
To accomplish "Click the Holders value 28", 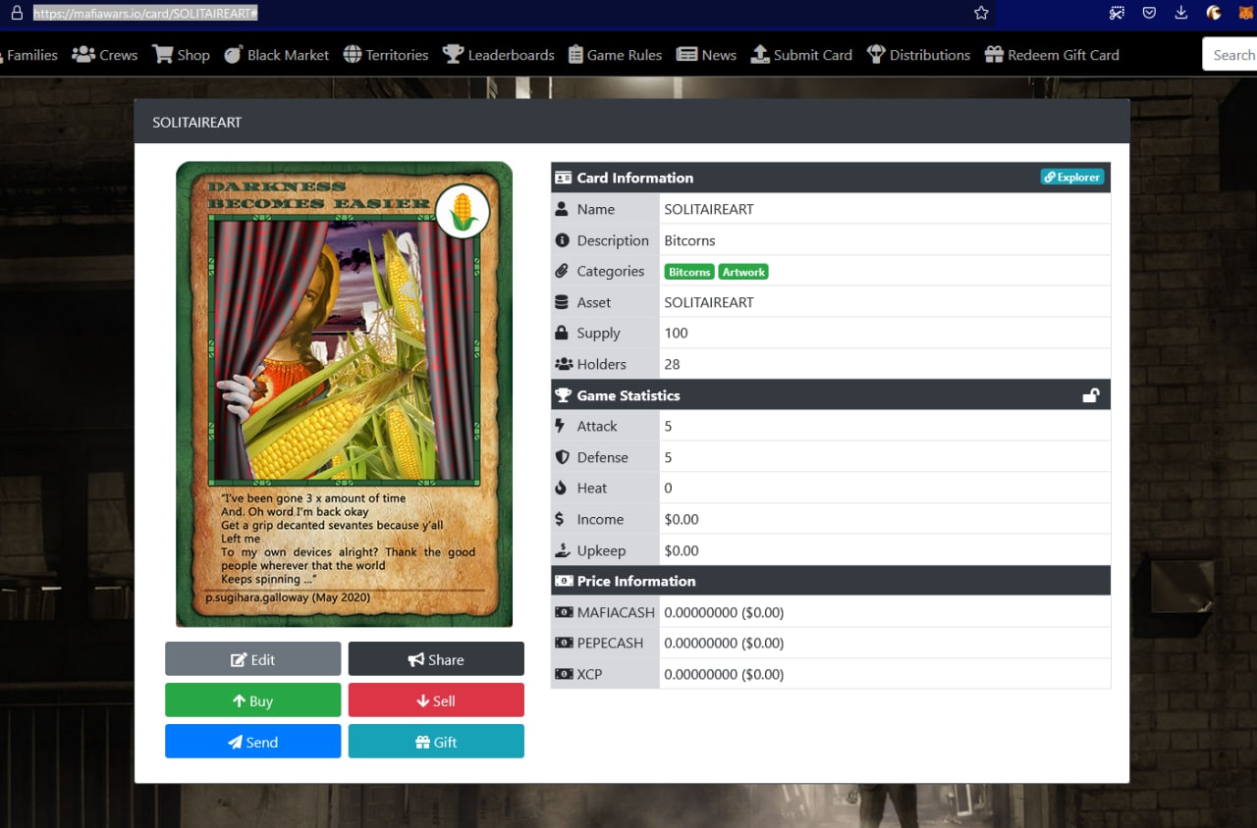I will [672, 364].
